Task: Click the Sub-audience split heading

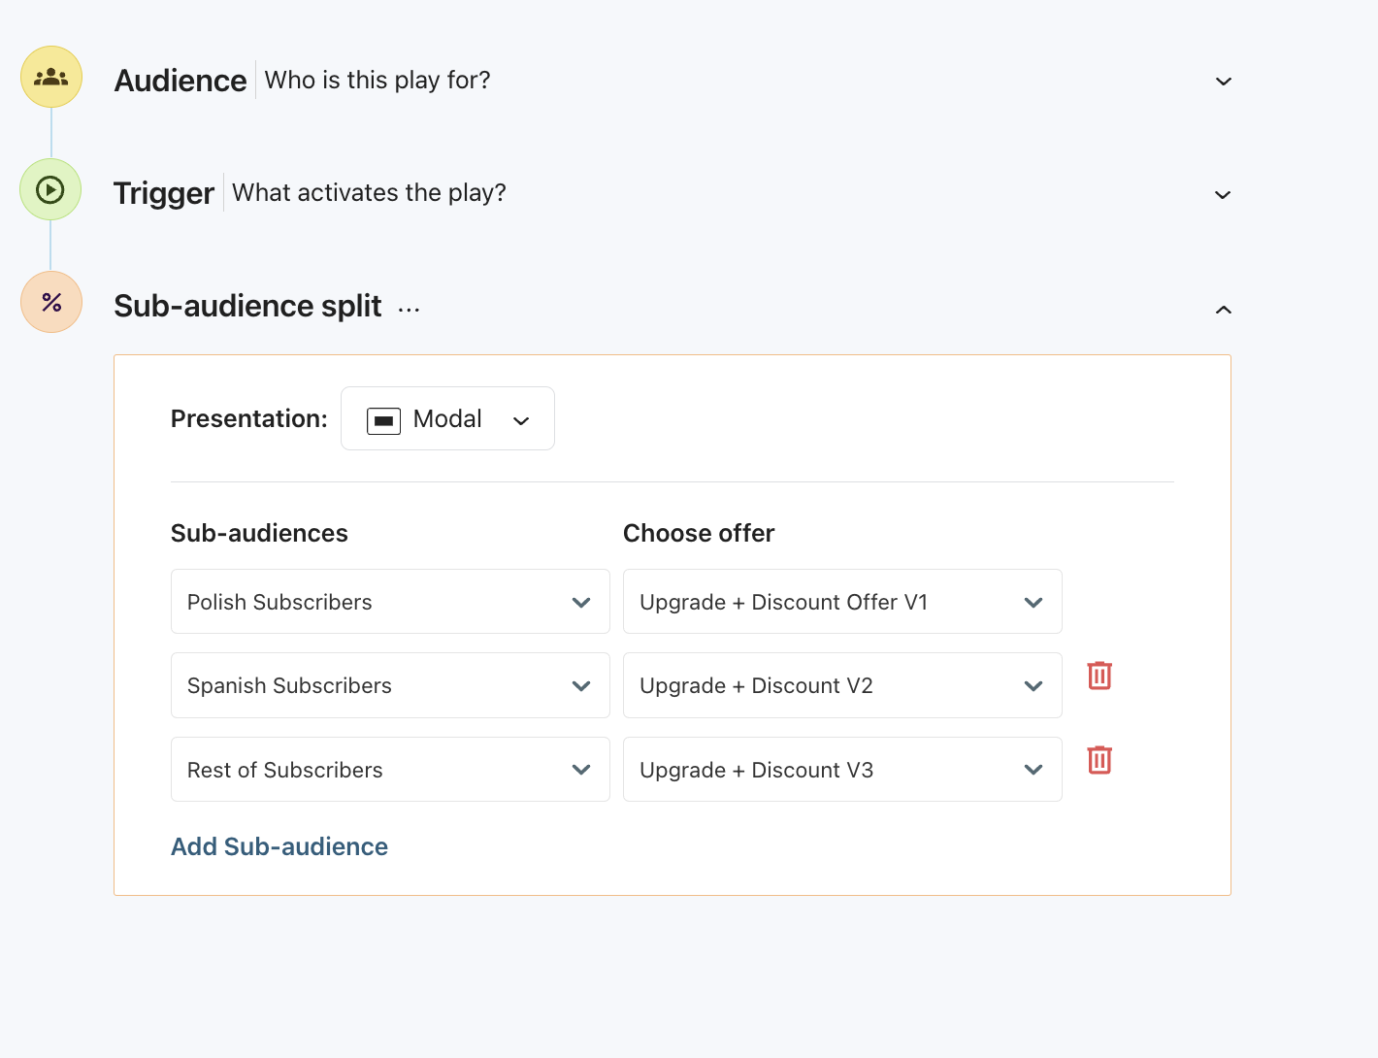Action: (247, 306)
